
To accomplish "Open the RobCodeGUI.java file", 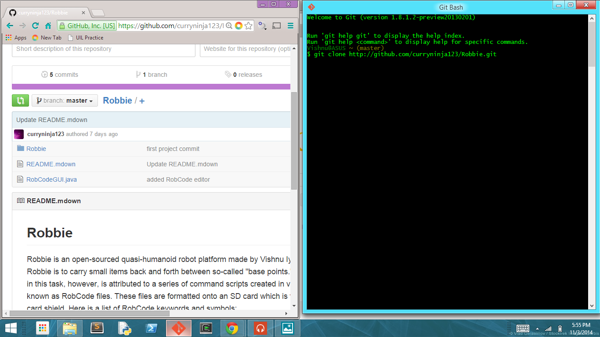I will [x=51, y=179].
